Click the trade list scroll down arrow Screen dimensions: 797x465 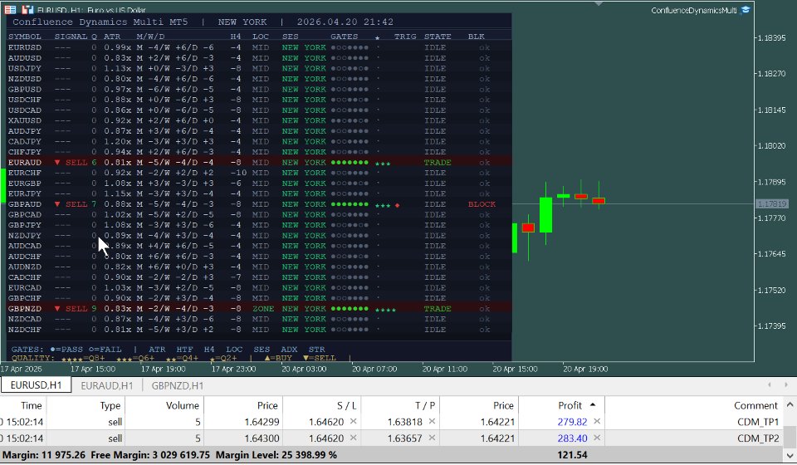pyautogui.click(x=790, y=455)
